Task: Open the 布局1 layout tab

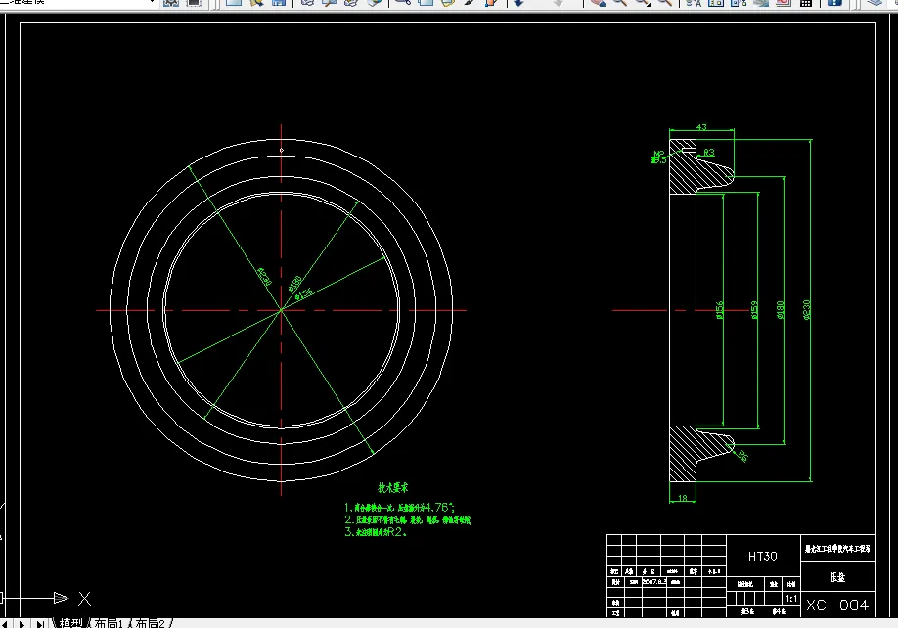Action: coord(109,623)
